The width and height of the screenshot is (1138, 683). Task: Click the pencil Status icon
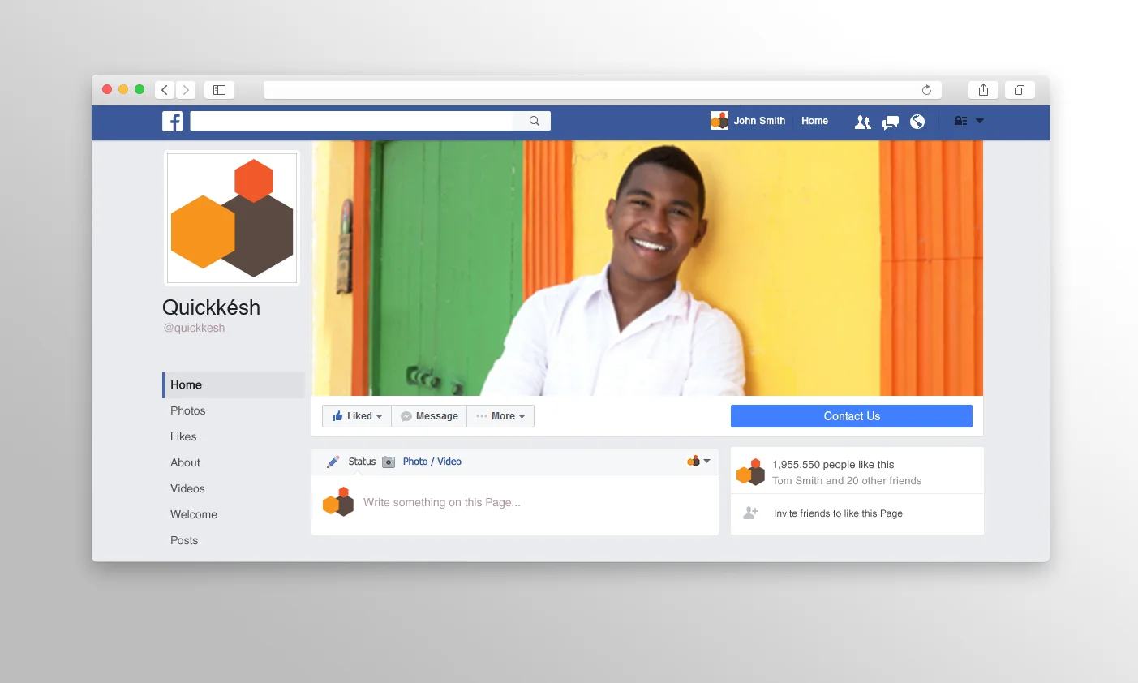tap(333, 461)
